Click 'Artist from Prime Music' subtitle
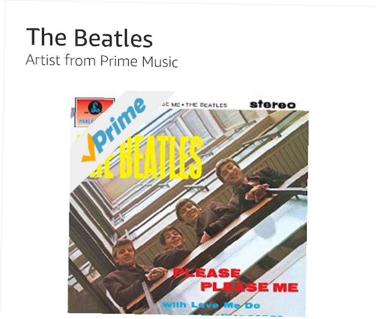The height and width of the screenshot is (319, 376). tap(102, 60)
